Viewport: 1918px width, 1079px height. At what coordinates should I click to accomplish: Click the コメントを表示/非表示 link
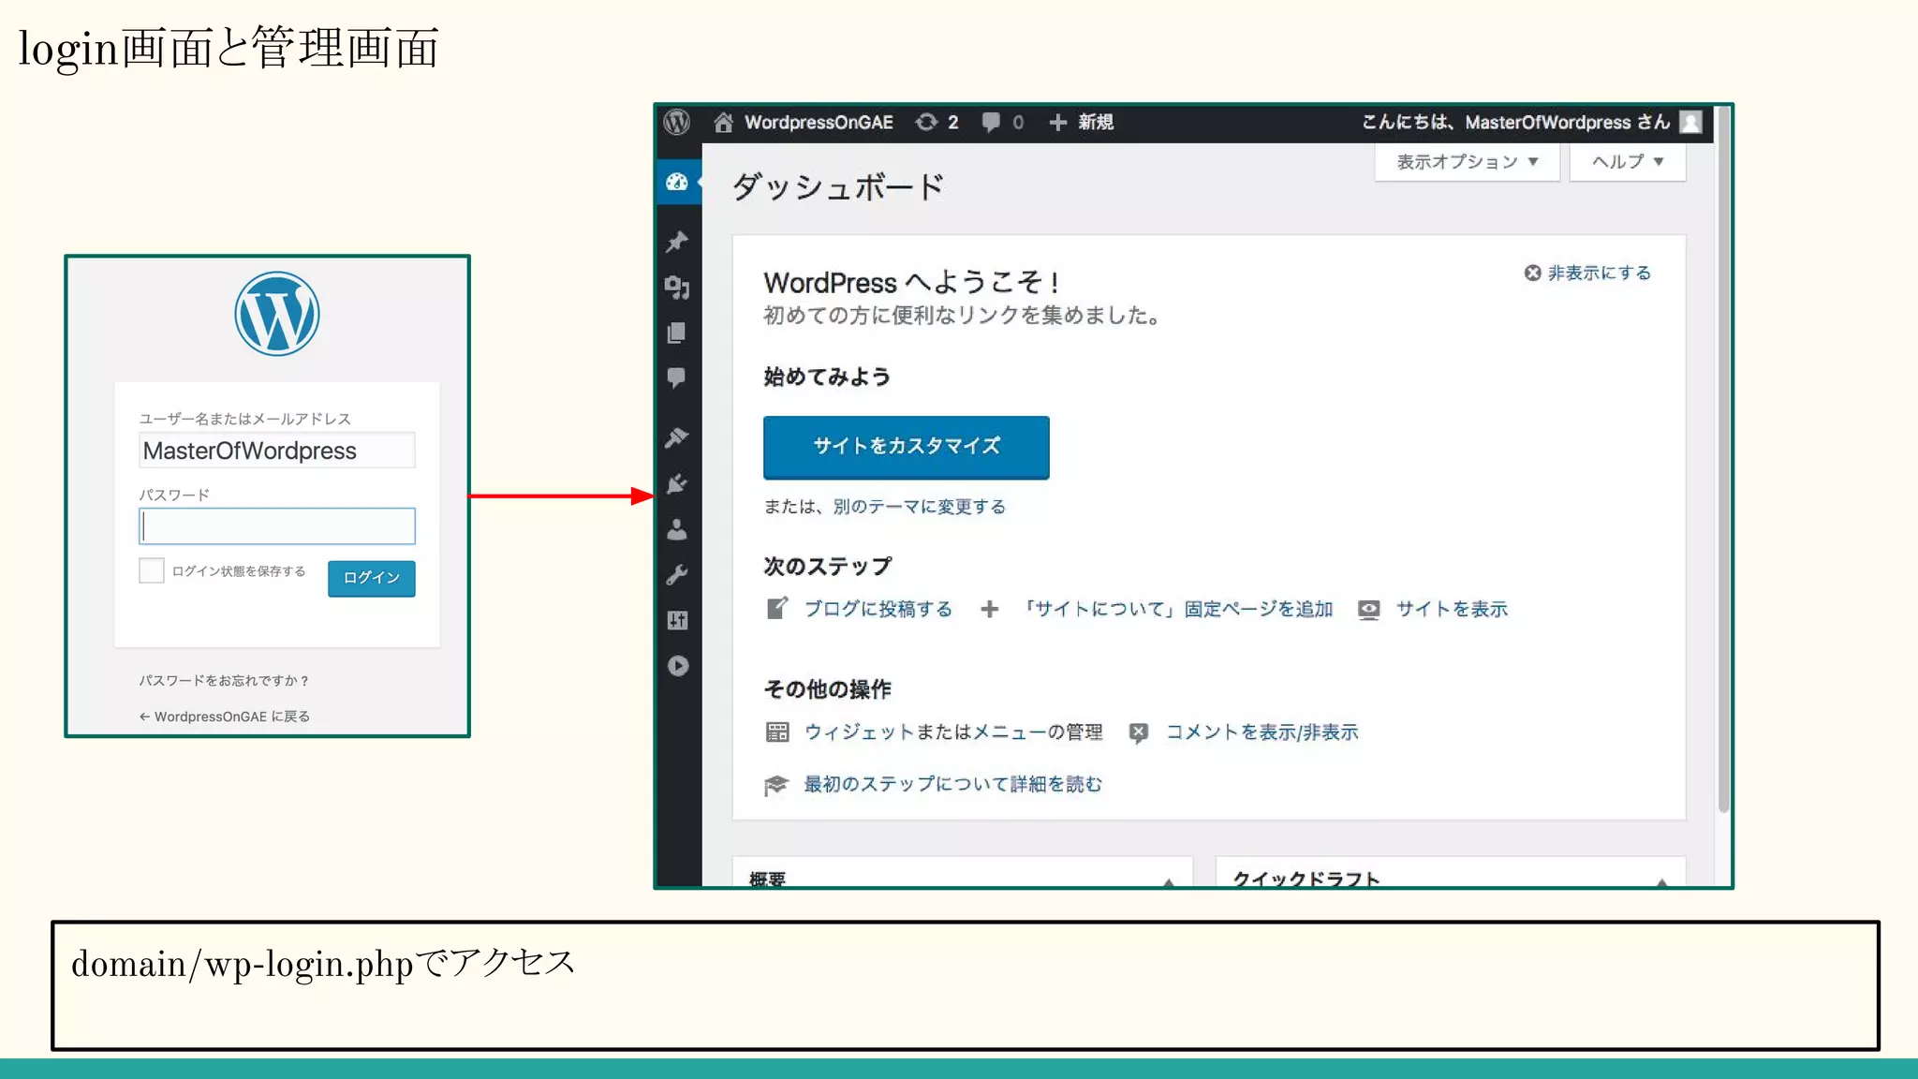(x=1261, y=732)
